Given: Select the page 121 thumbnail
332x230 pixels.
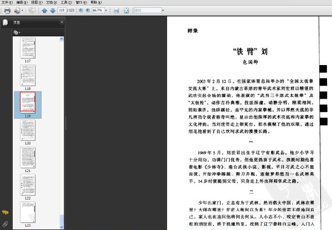Looking at the screenshot, I should tap(28, 157).
